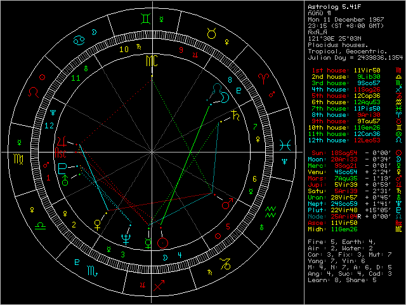Click the house number 11 in the wheel
Image resolution: width=406 pixels, height=305 pixels.
point(75,78)
